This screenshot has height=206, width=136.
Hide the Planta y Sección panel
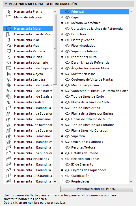click(x=67, y=40)
